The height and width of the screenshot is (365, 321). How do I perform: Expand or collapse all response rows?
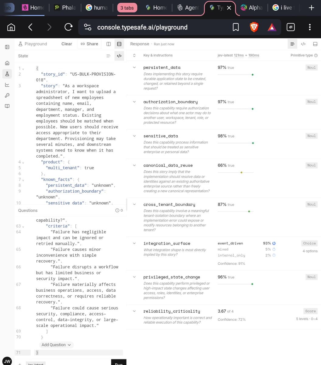pos(134,55)
